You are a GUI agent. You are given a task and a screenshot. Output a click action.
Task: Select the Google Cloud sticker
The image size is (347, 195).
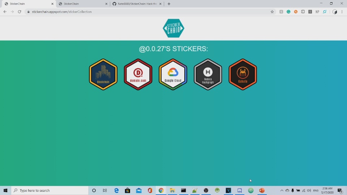click(x=173, y=74)
